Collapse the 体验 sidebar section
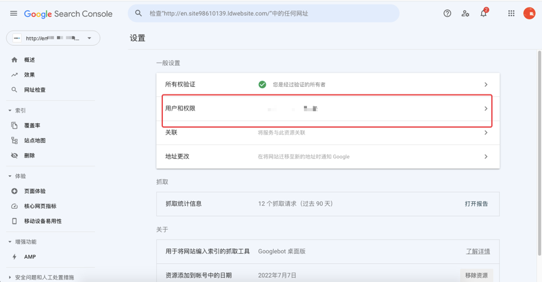The image size is (542, 282). pyautogui.click(x=9, y=176)
